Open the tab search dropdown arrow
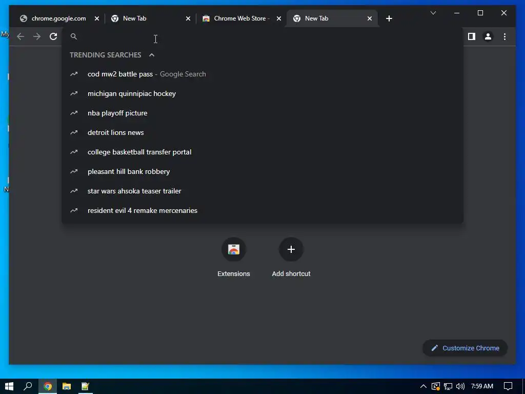The height and width of the screenshot is (394, 525). click(433, 13)
